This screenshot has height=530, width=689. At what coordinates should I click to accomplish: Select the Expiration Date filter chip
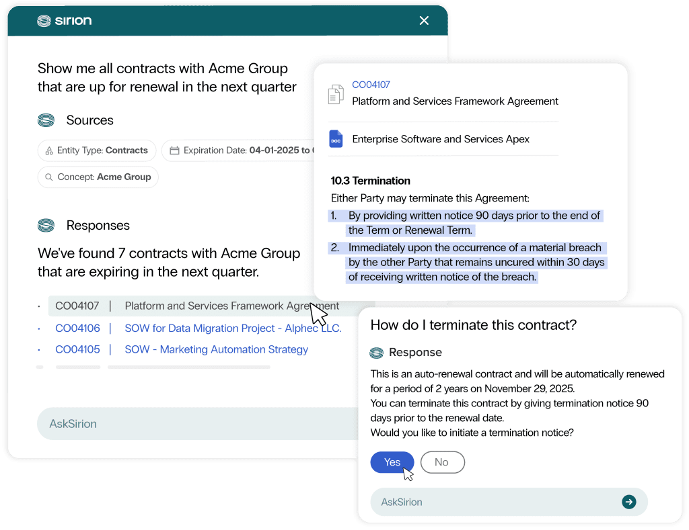(x=239, y=150)
